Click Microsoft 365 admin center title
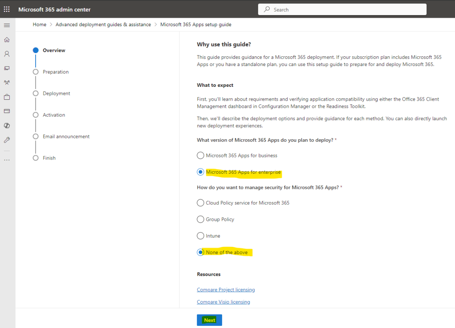This screenshot has height=328, width=455. point(54,10)
